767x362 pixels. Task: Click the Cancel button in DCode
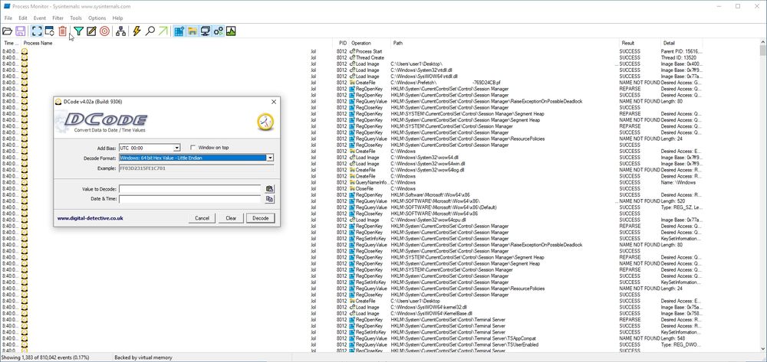point(202,218)
